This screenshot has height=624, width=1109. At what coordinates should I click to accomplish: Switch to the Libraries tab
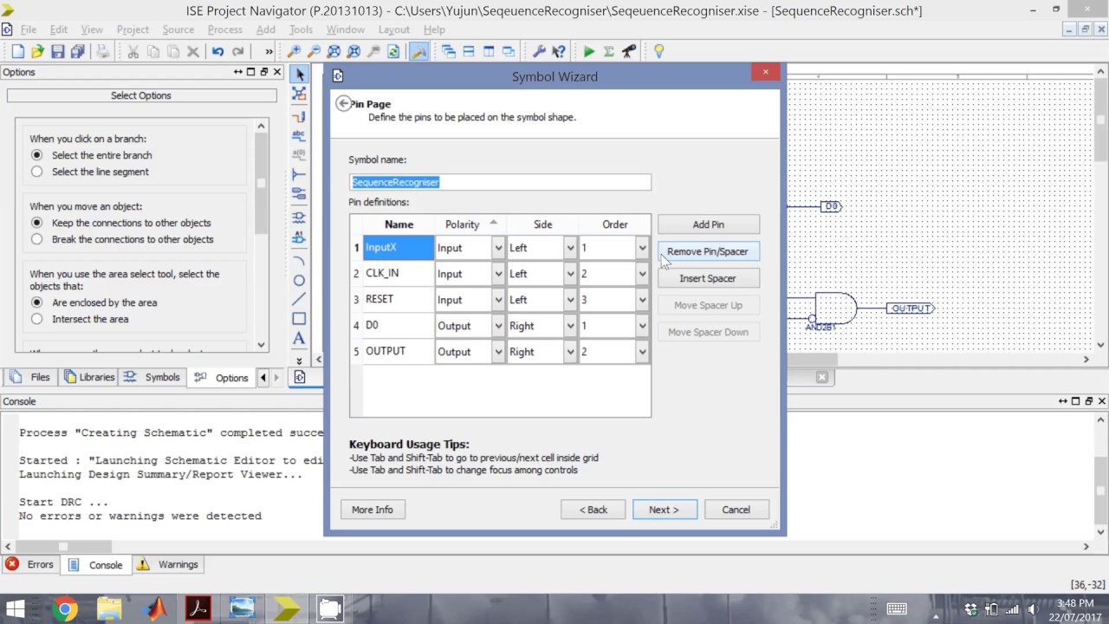(x=89, y=377)
